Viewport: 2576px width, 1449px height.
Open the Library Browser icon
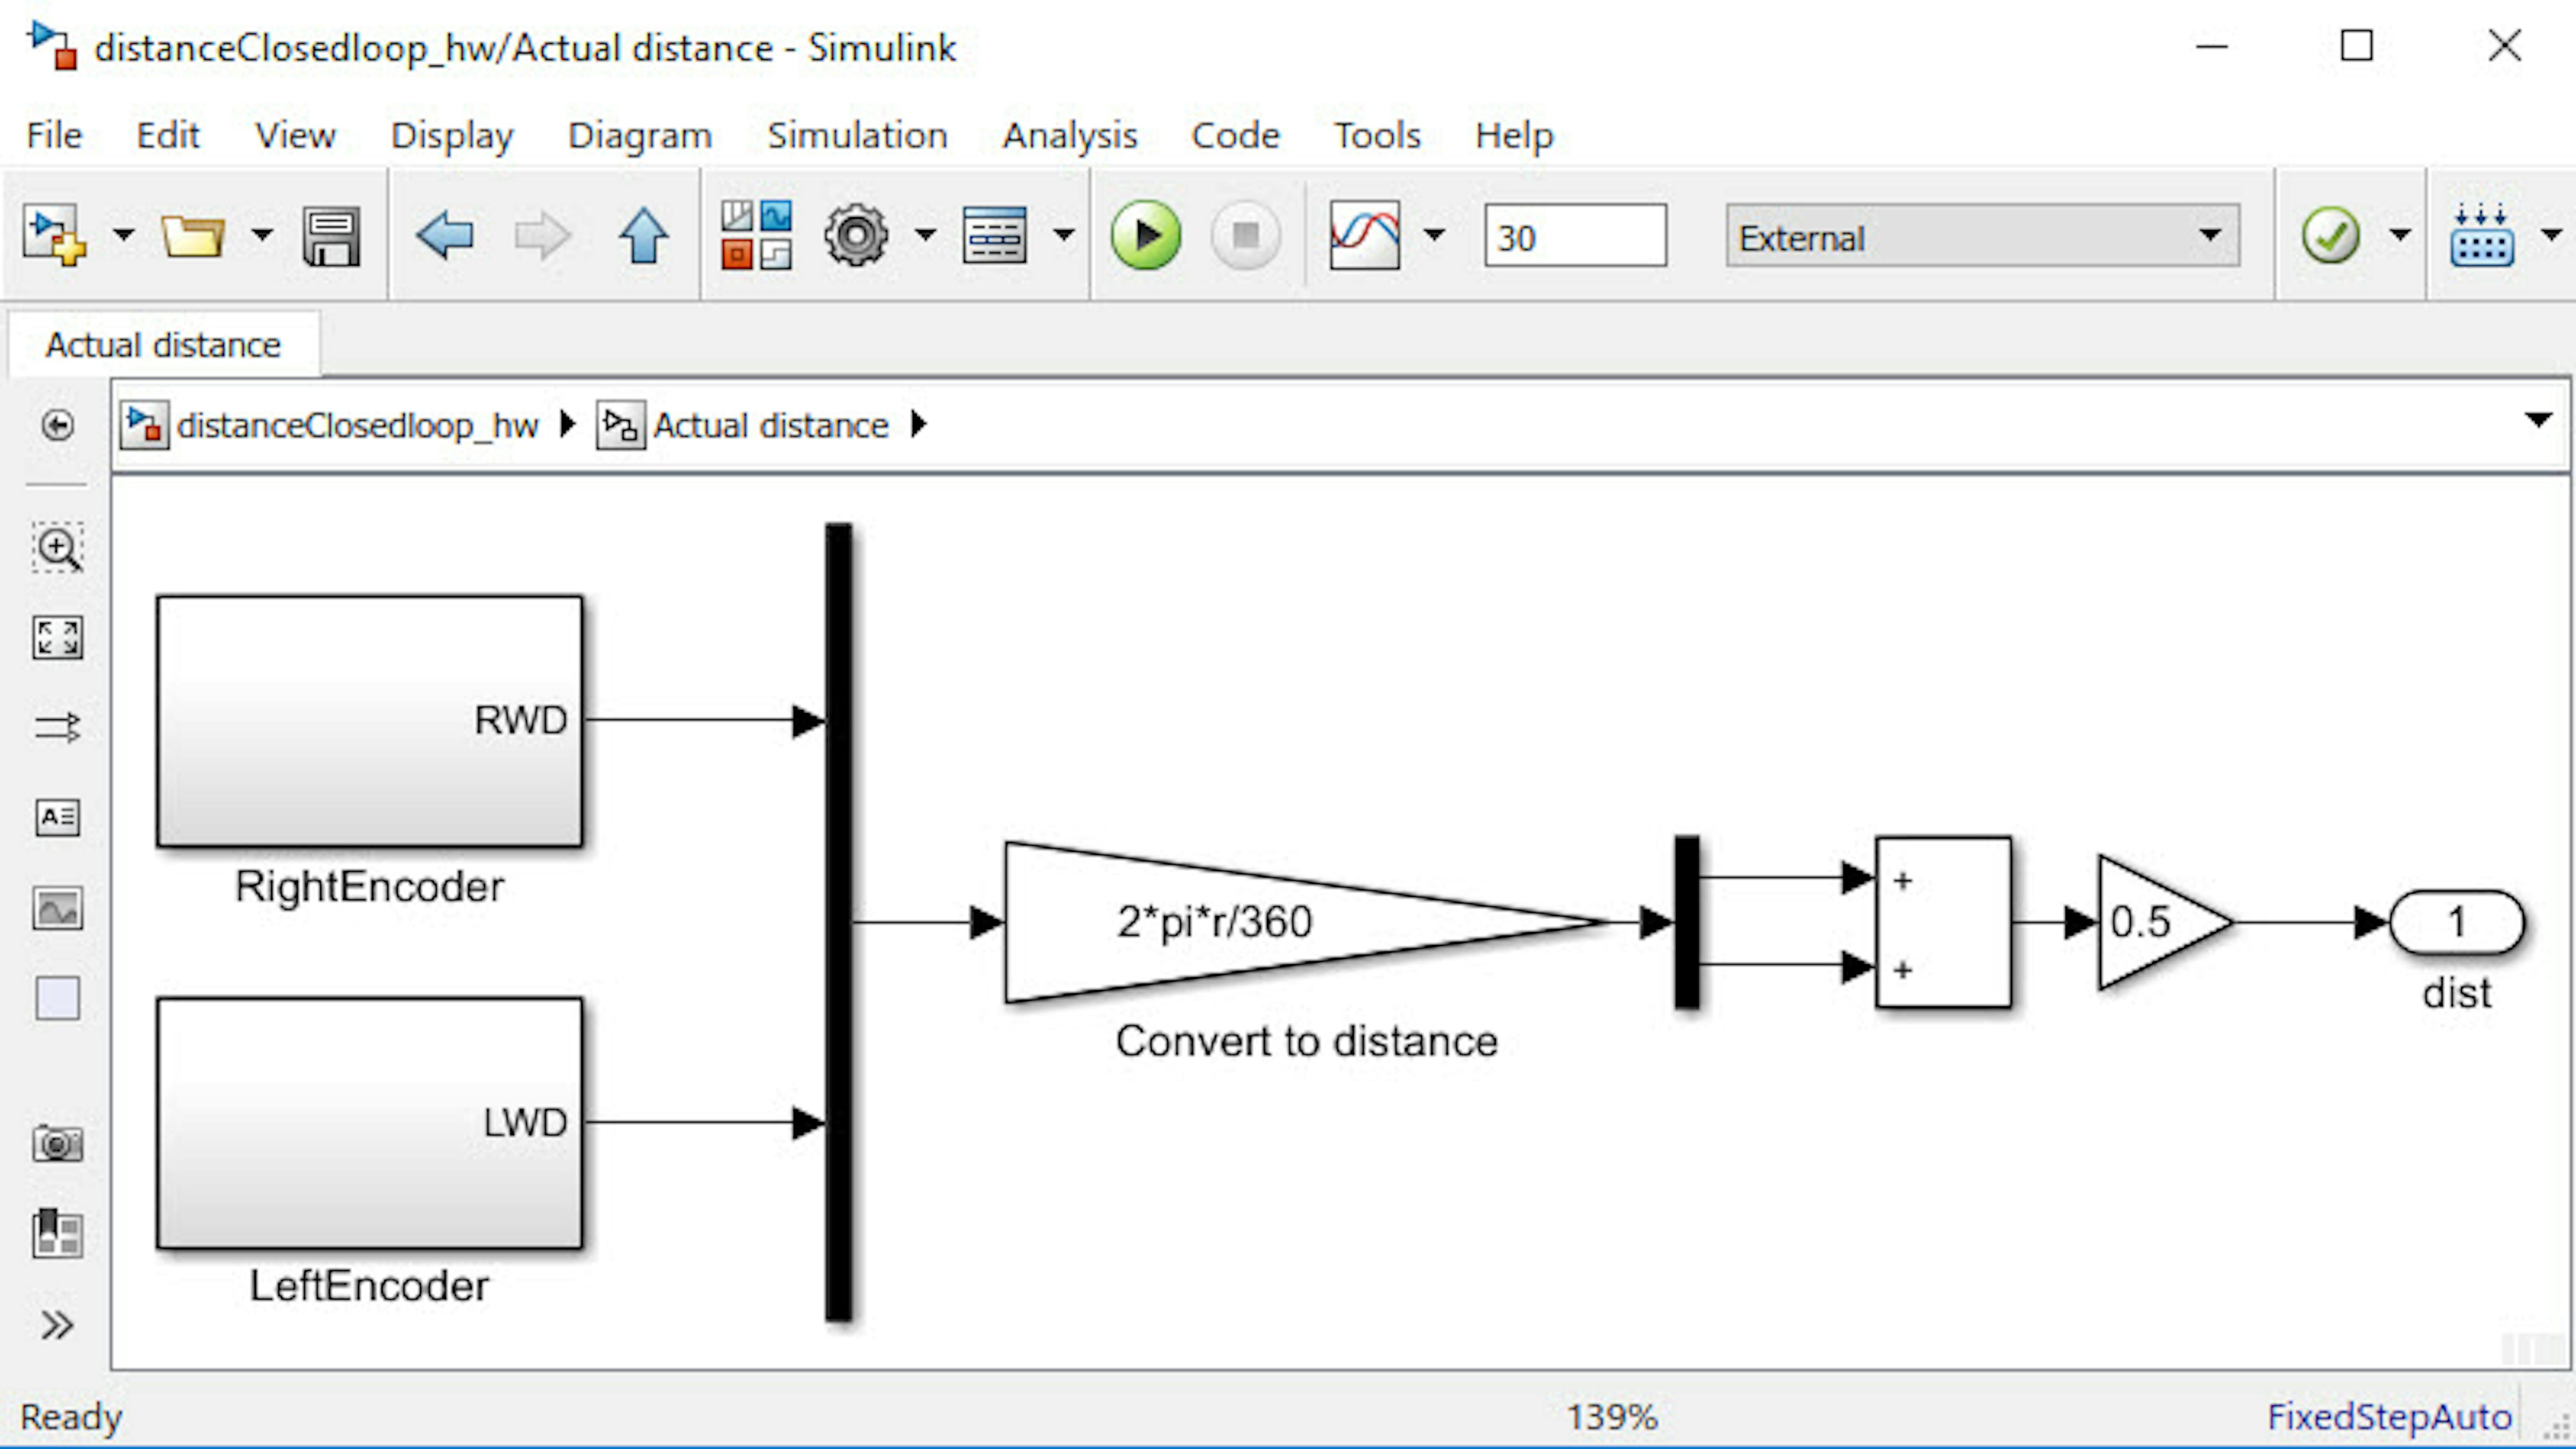pos(757,236)
